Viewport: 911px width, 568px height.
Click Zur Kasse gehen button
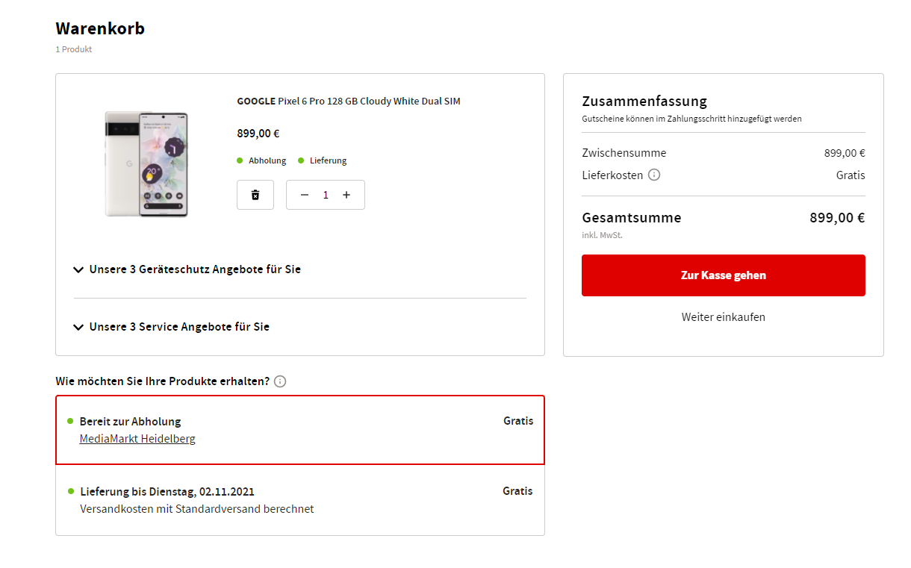tap(723, 275)
